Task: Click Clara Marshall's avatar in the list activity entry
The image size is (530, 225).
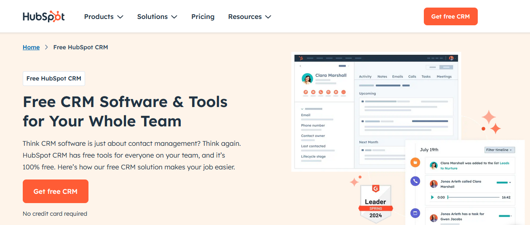Action: (434, 166)
